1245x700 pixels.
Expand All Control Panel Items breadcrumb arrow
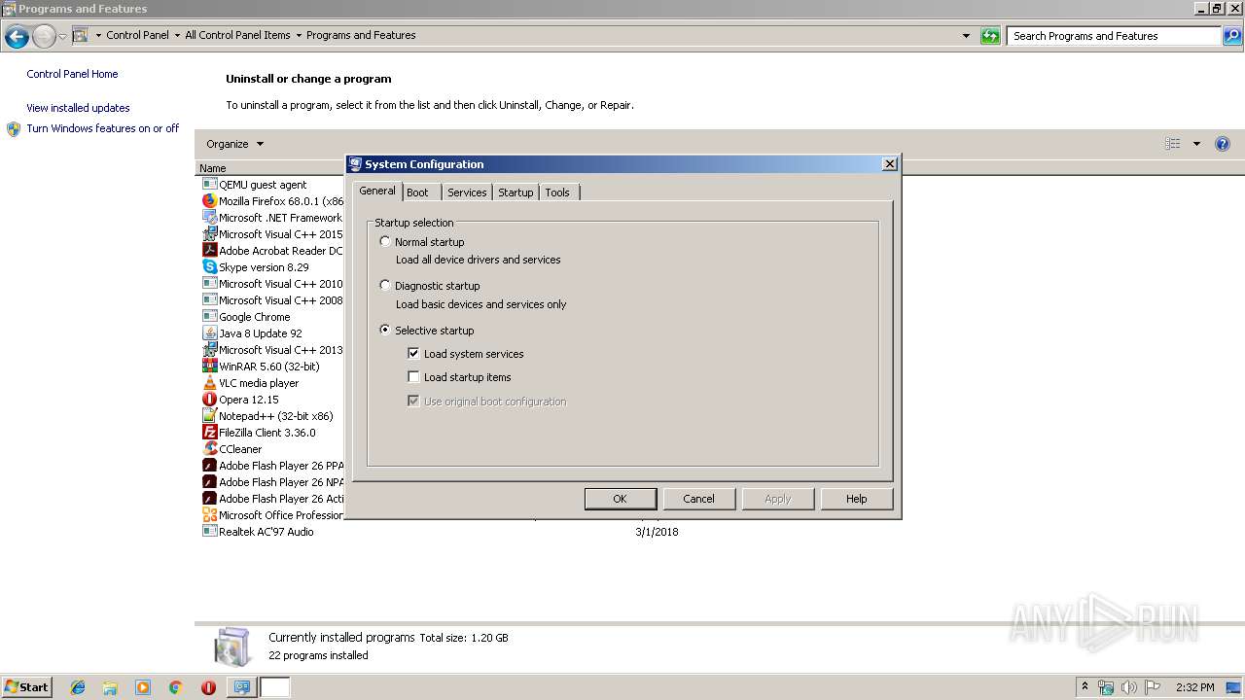(x=298, y=35)
